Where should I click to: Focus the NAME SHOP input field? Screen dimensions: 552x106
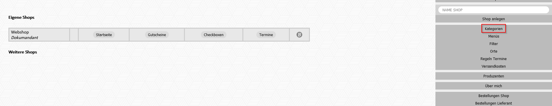point(494,10)
